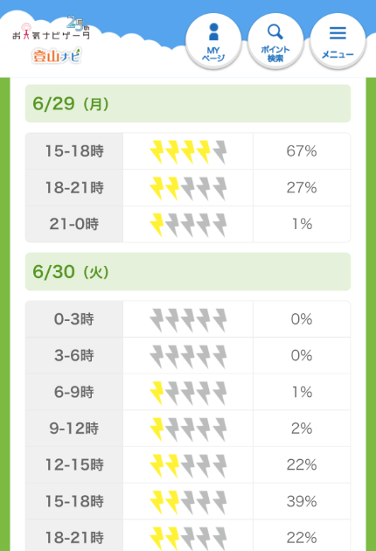Click the 27% probability cell

click(302, 188)
